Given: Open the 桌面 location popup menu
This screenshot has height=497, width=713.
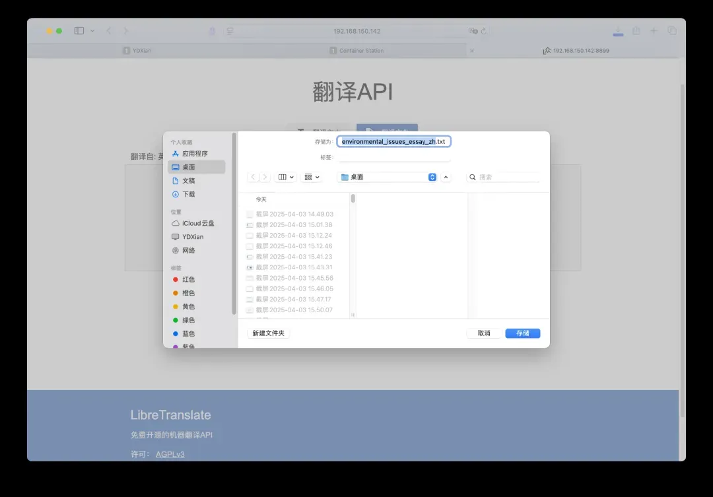Looking at the screenshot, I should coord(387,177).
